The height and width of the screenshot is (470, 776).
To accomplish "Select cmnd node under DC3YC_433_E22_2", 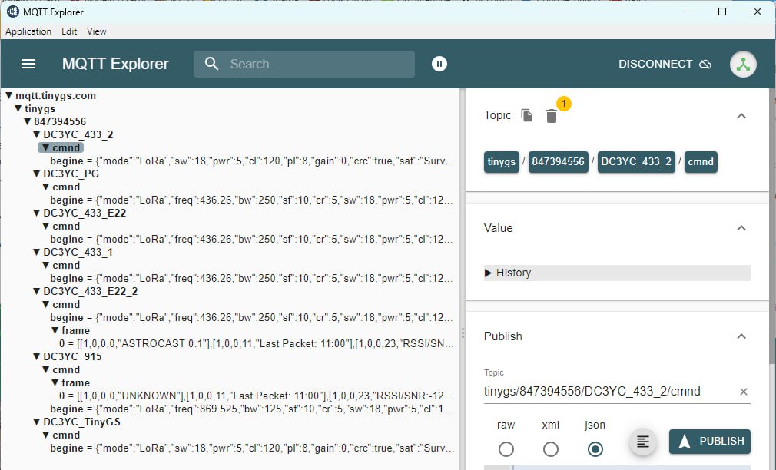I will point(66,304).
